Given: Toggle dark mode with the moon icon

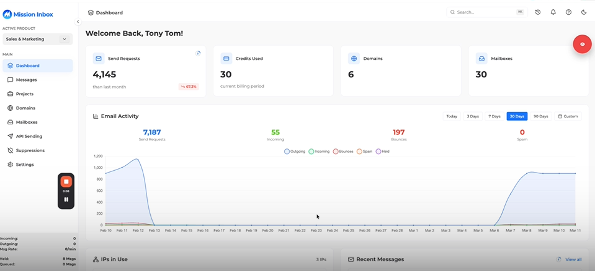Looking at the screenshot, I should click(584, 12).
